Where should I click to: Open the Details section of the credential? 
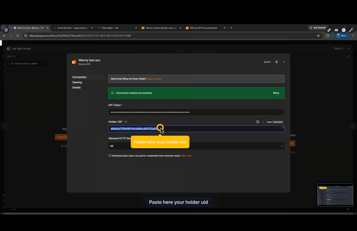tap(76, 88)
